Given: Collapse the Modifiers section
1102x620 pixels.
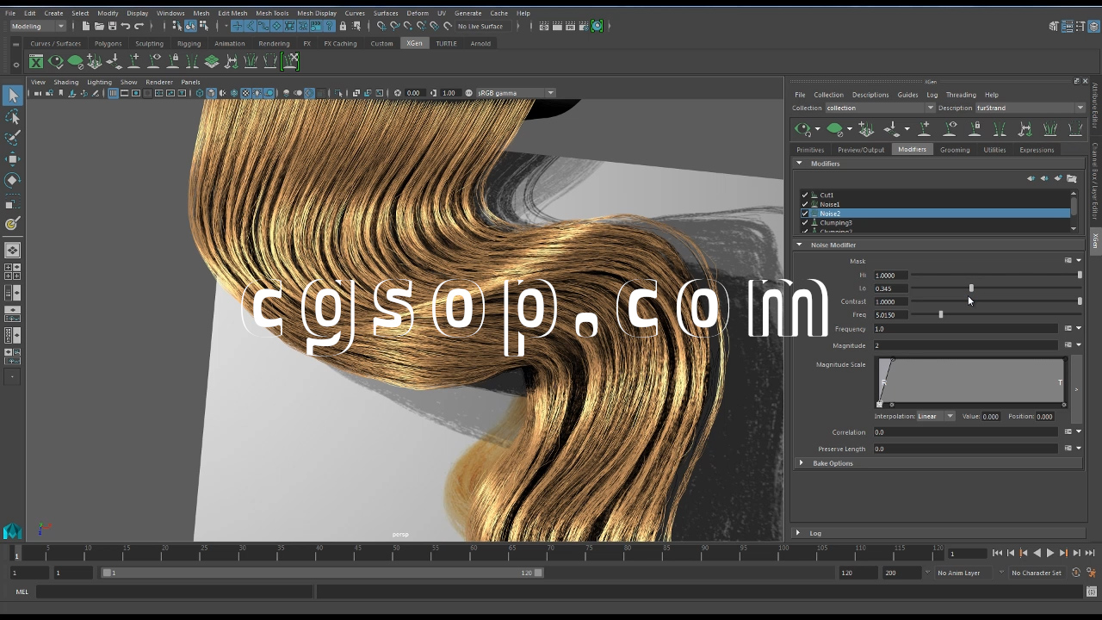Looking at the screenshot, I should pos(799,163).
